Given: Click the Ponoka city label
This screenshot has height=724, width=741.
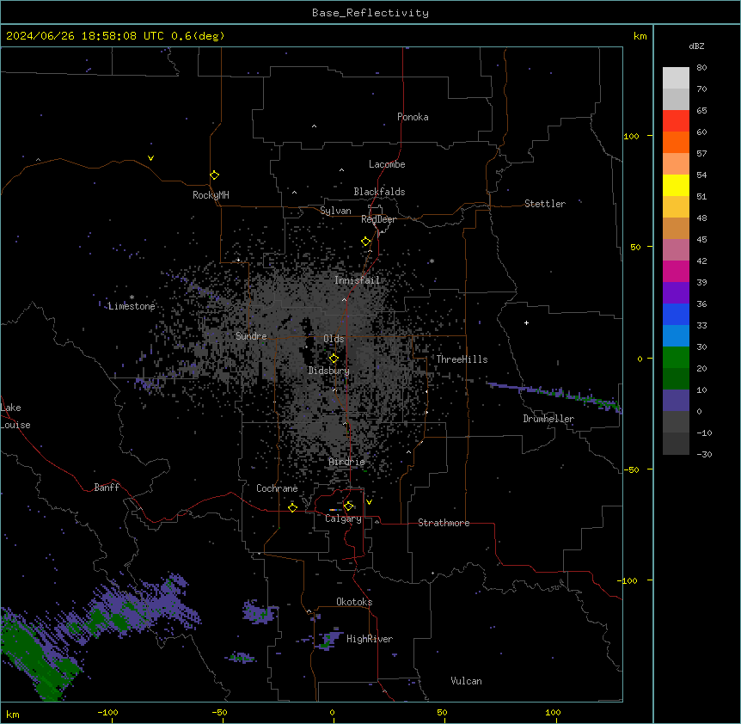Looking at the screenshot, I should [x=413, y=117].
